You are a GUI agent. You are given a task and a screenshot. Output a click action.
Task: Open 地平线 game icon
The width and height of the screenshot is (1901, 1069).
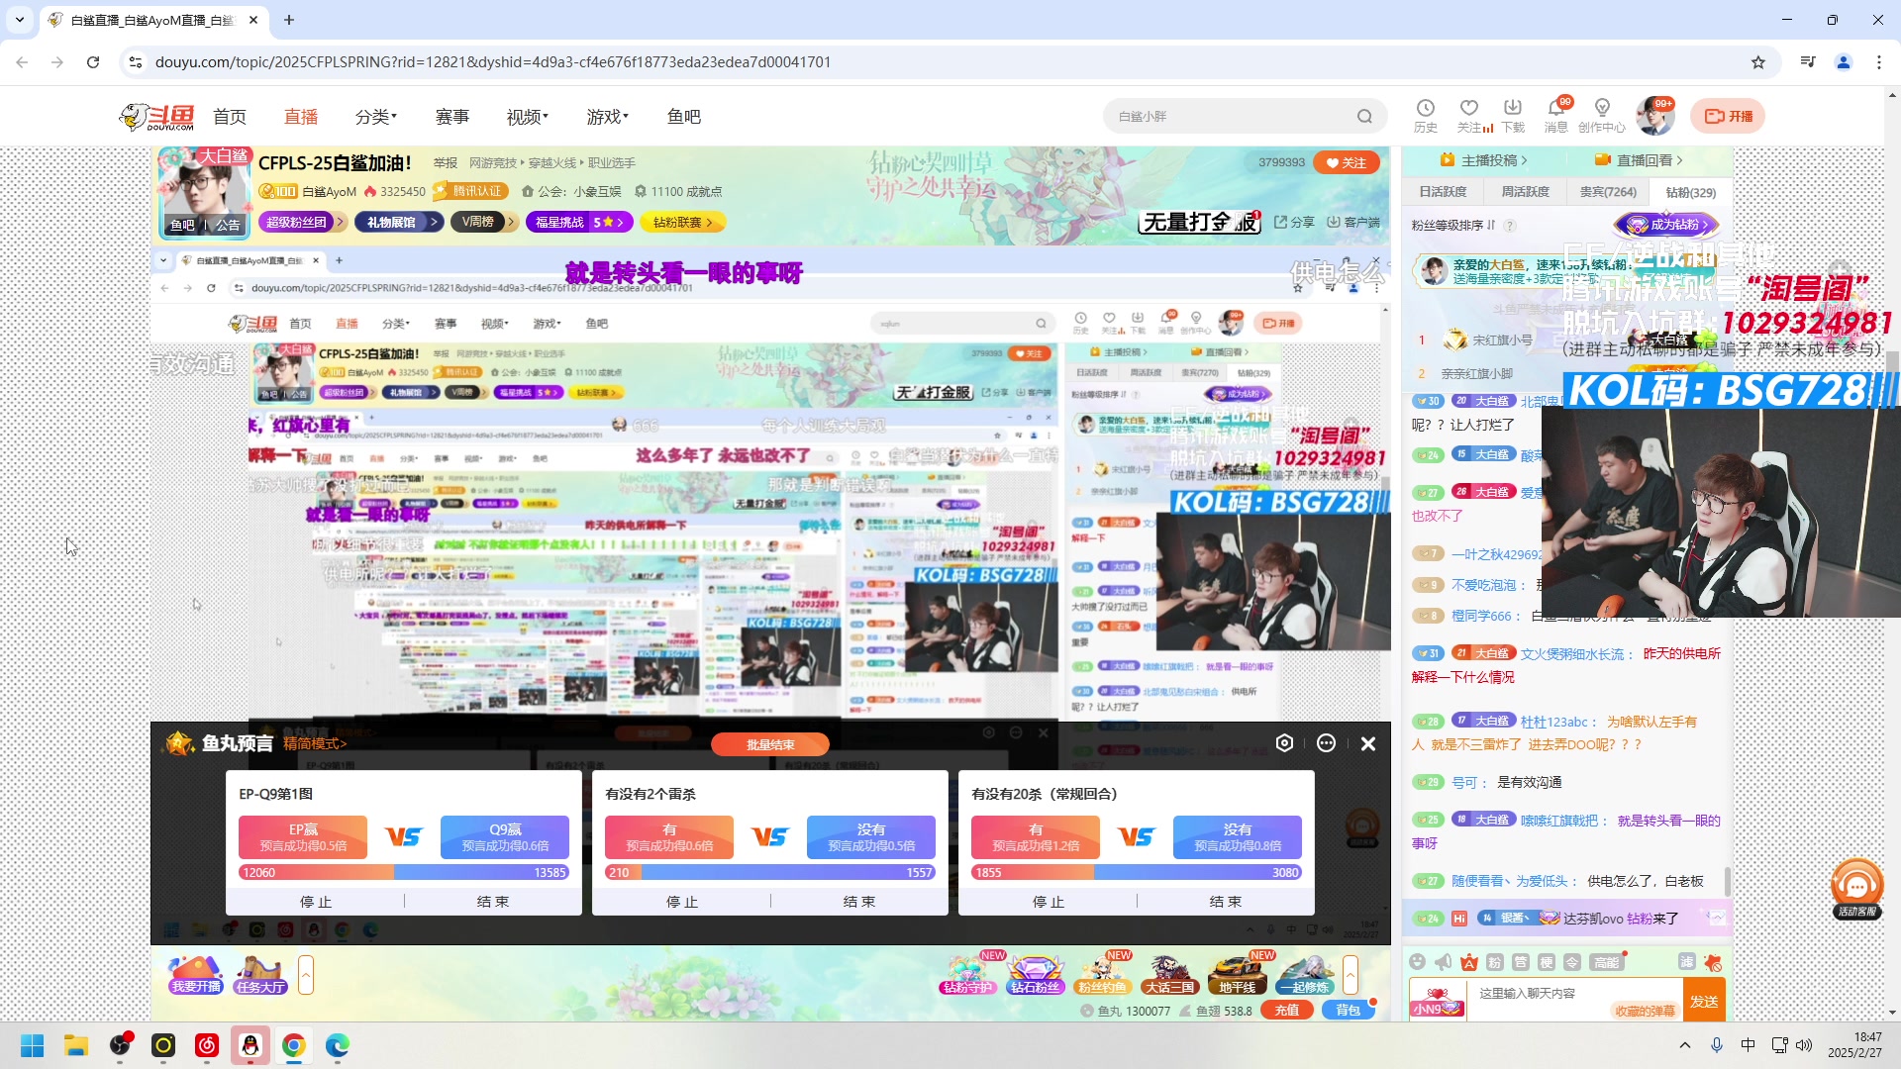click(x=1238, y=975)
